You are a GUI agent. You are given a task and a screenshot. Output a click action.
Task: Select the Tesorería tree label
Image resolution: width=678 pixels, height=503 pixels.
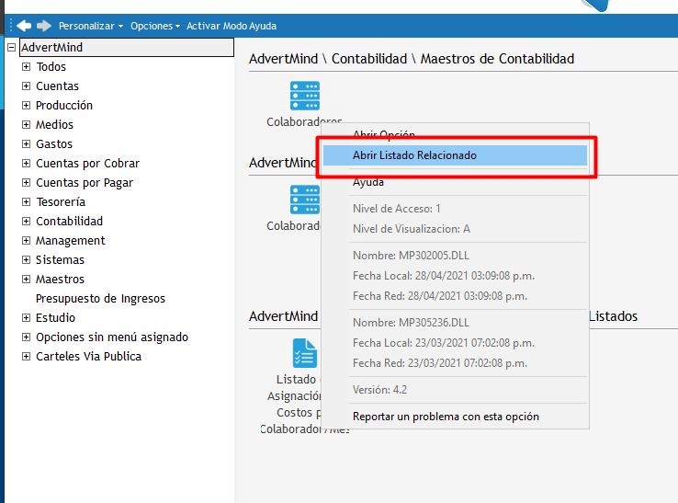tap(61, 202)
